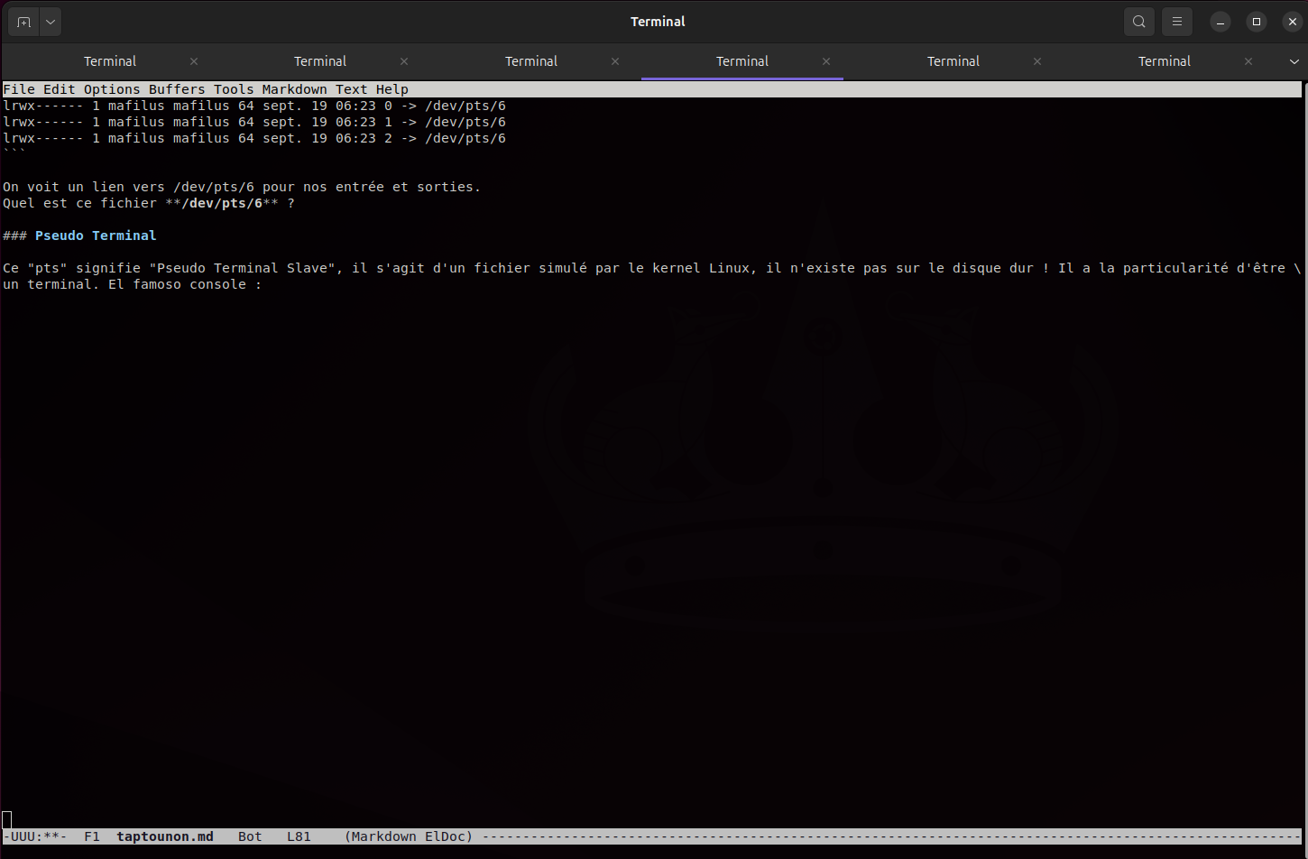The image size is (1308, 859).
Task: Close the second Terminal tab
Action: [x=404, y=61]
